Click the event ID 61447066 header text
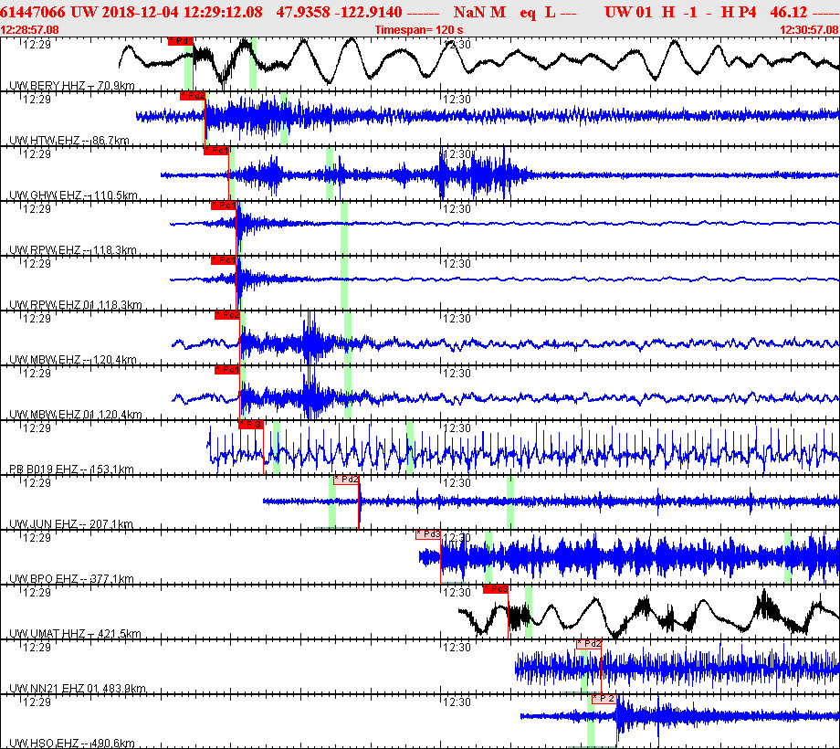The image size is (840, 749). coord(33,12)
